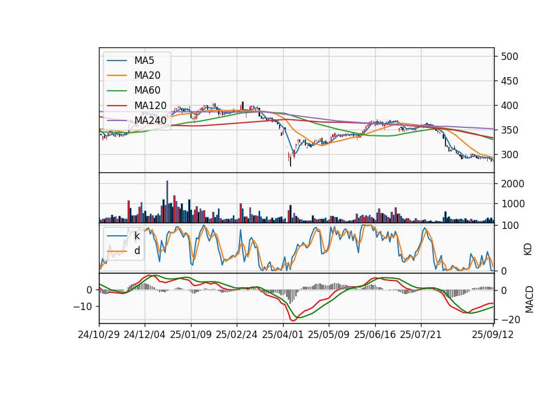Click the 24/12/04 date label
Viewport: 549px width, 394px height.
(145, 335)
